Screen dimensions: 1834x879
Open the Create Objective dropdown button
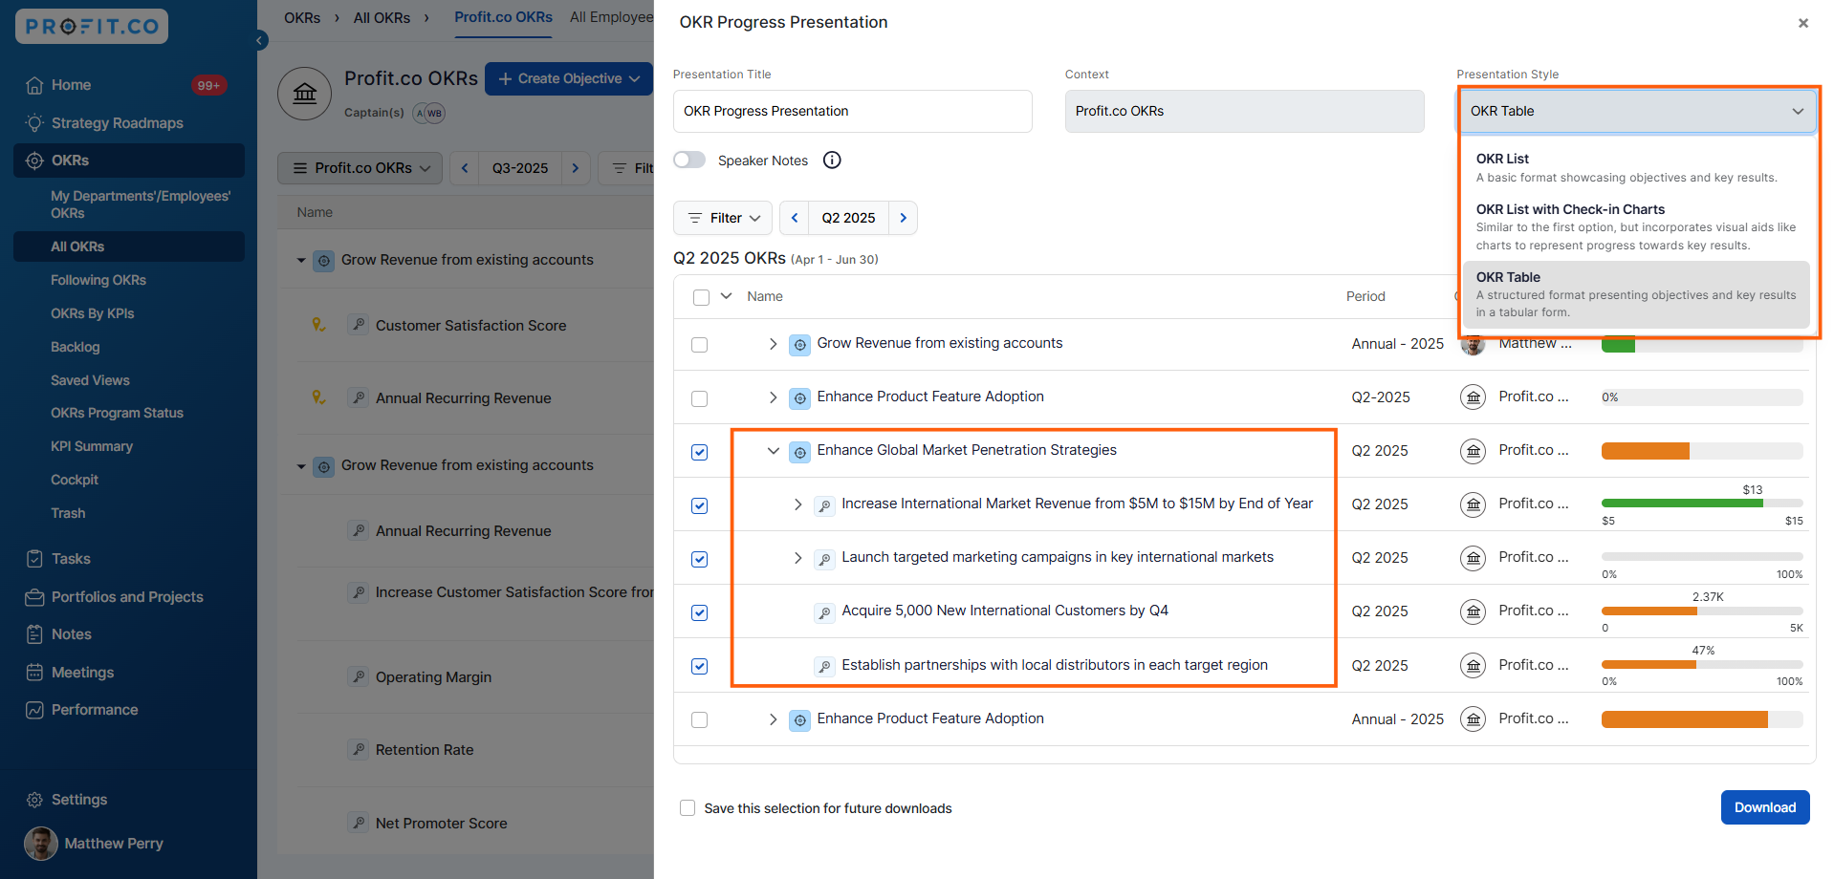coord(569,78)
